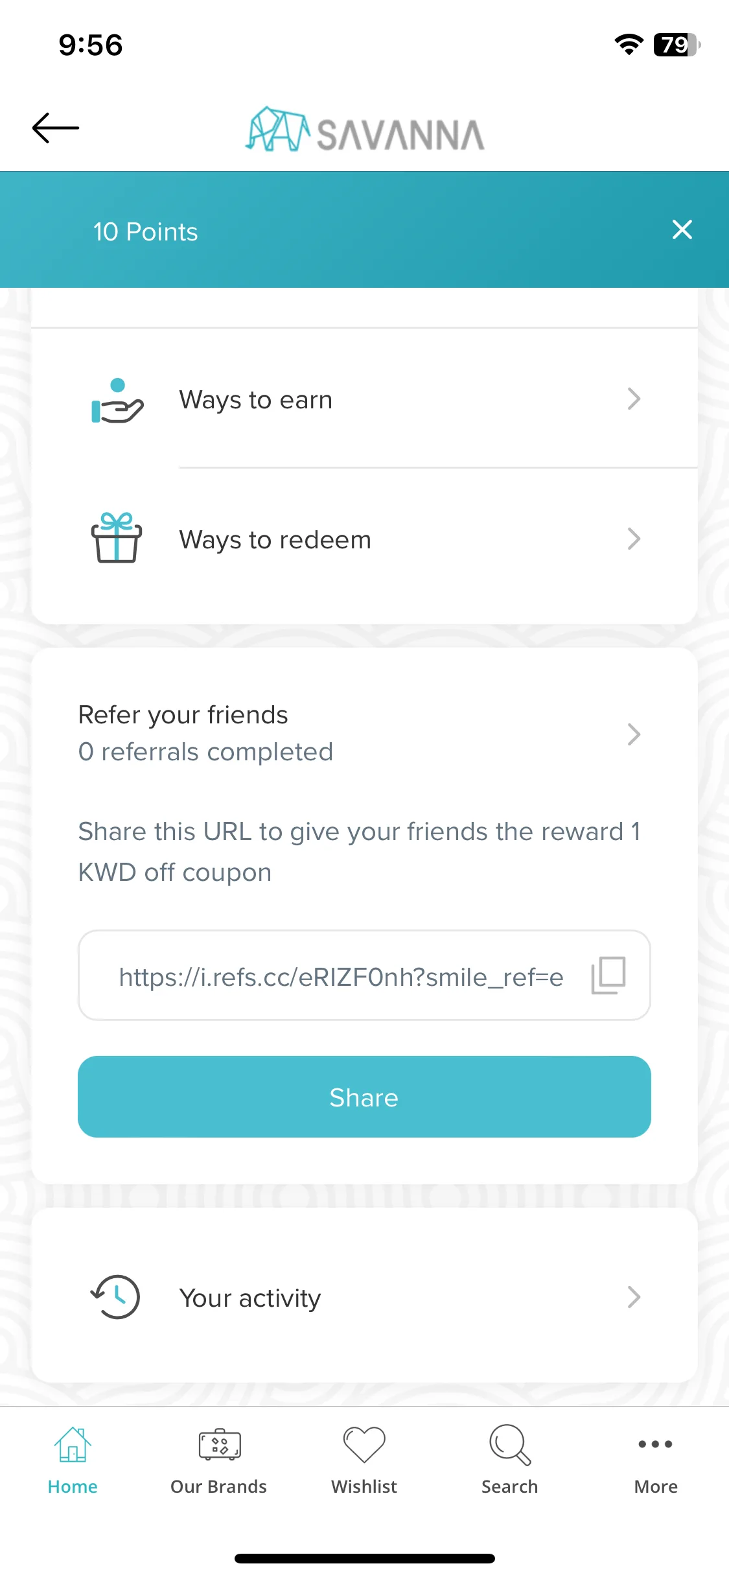Screen dimensions: 729x1579
Task: Click the Share button
Action: tap(364, 1097)
